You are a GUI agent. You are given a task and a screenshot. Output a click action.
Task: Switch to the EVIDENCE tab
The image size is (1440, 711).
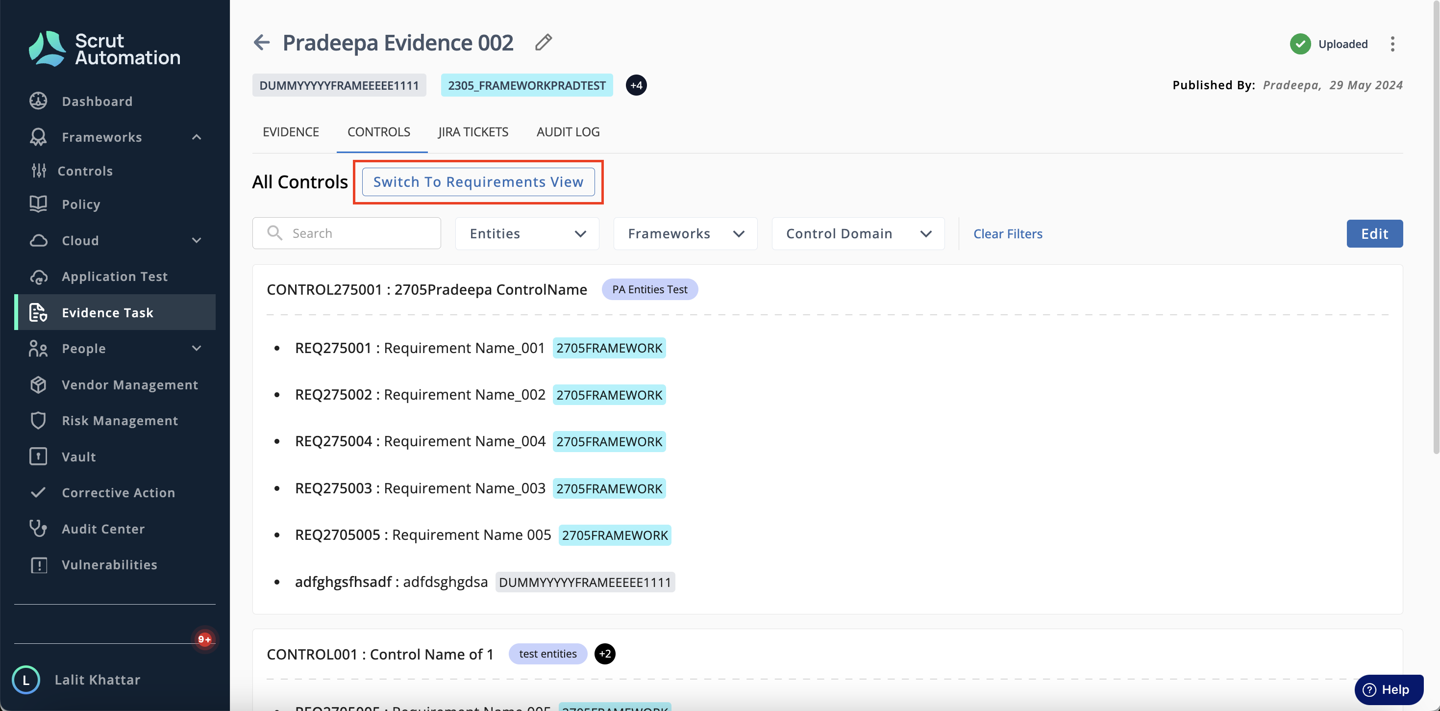pos(291,132)
